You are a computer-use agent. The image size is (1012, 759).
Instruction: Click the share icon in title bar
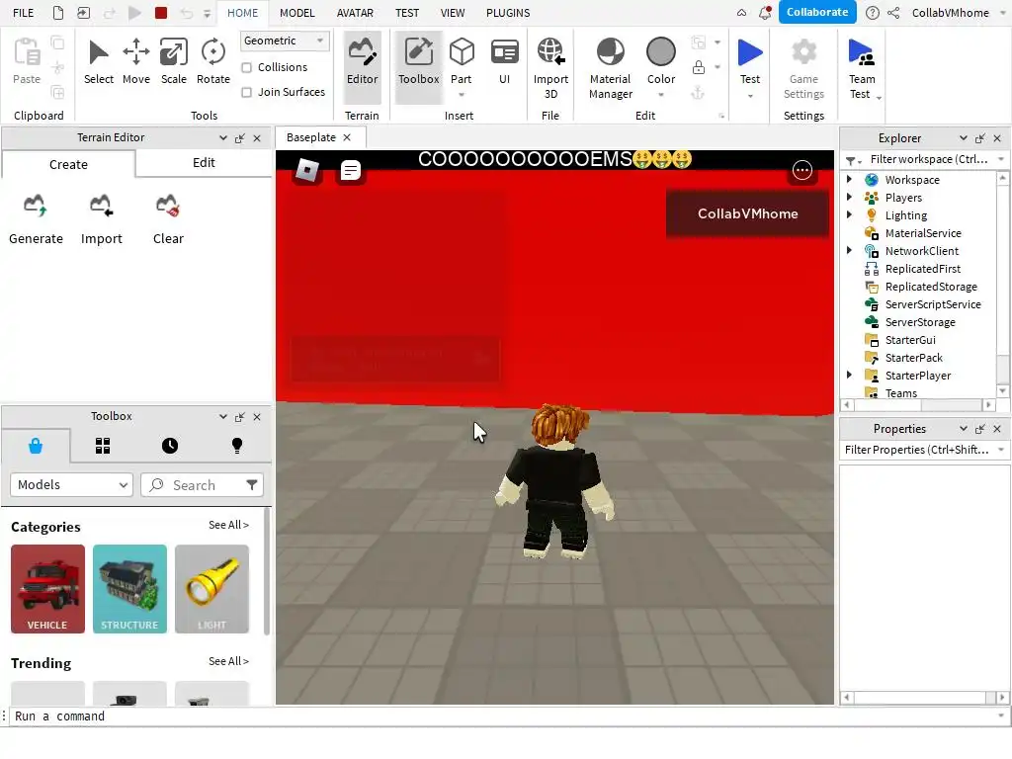[x=893, y=12]
